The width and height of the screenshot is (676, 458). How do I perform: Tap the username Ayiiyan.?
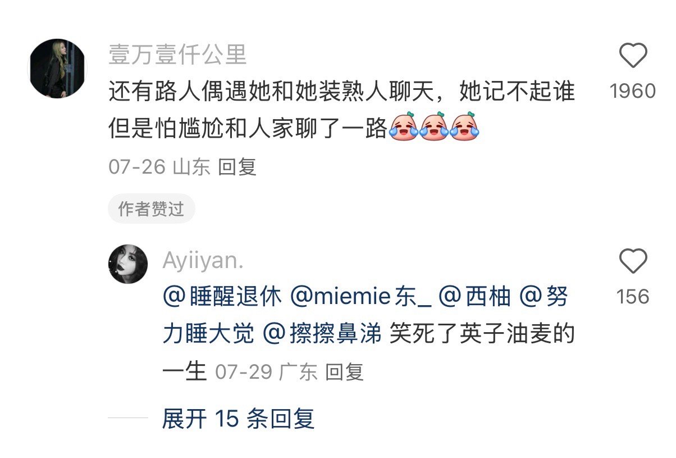click(x=203, y=261)
